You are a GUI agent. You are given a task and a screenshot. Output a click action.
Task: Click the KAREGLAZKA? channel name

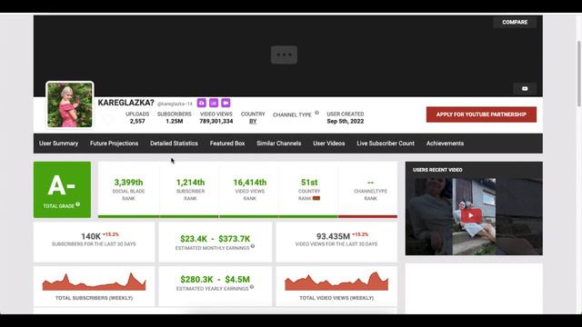[x=125, y=103]
